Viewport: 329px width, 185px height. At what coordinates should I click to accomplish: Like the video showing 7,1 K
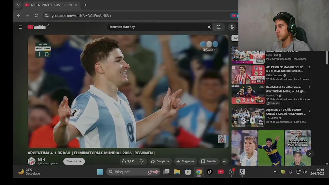point(128,161)
